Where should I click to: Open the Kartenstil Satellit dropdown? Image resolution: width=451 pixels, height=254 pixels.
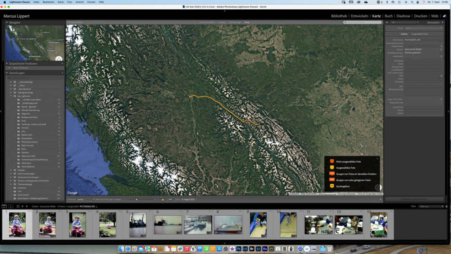click(x=81, y=199)
